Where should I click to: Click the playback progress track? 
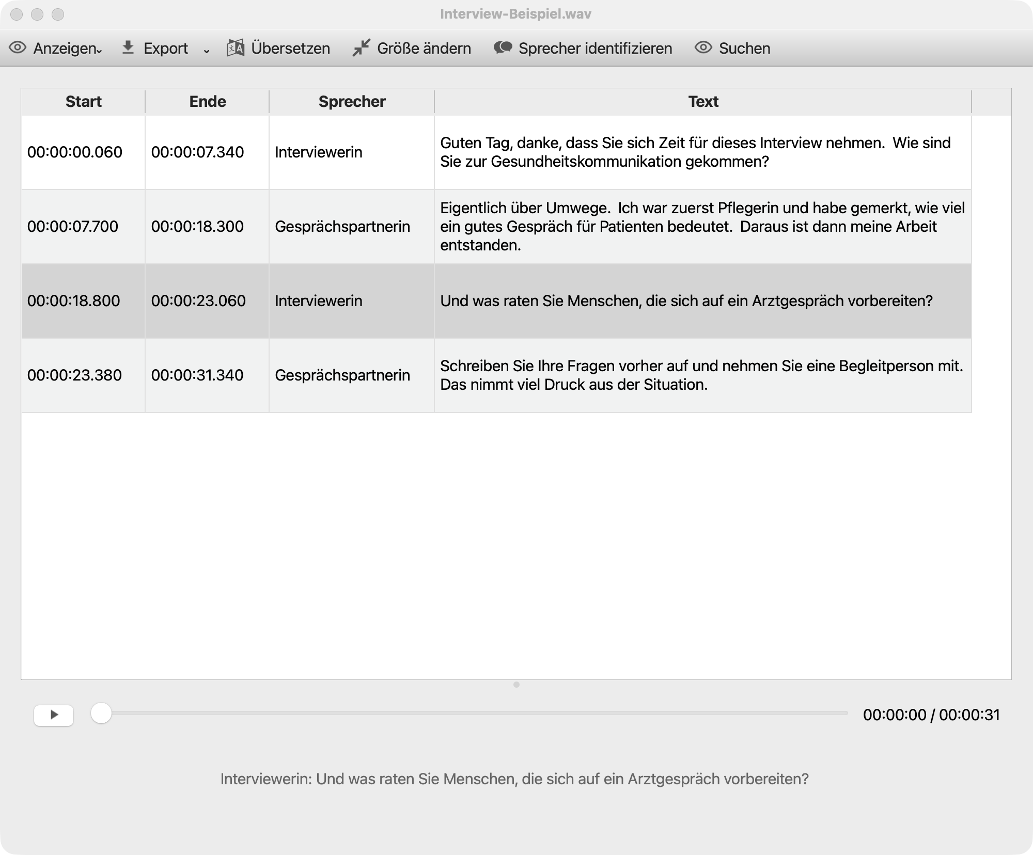coord(470,714)
